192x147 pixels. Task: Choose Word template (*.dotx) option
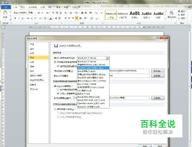(93, 71)
